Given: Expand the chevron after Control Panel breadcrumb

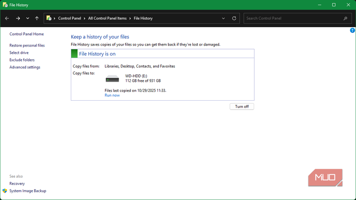Looking at the screenshot, I should pyautogui.click(x=85, y=18).
